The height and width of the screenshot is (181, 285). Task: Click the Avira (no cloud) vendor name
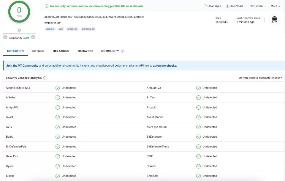click(x=156, y=127)
